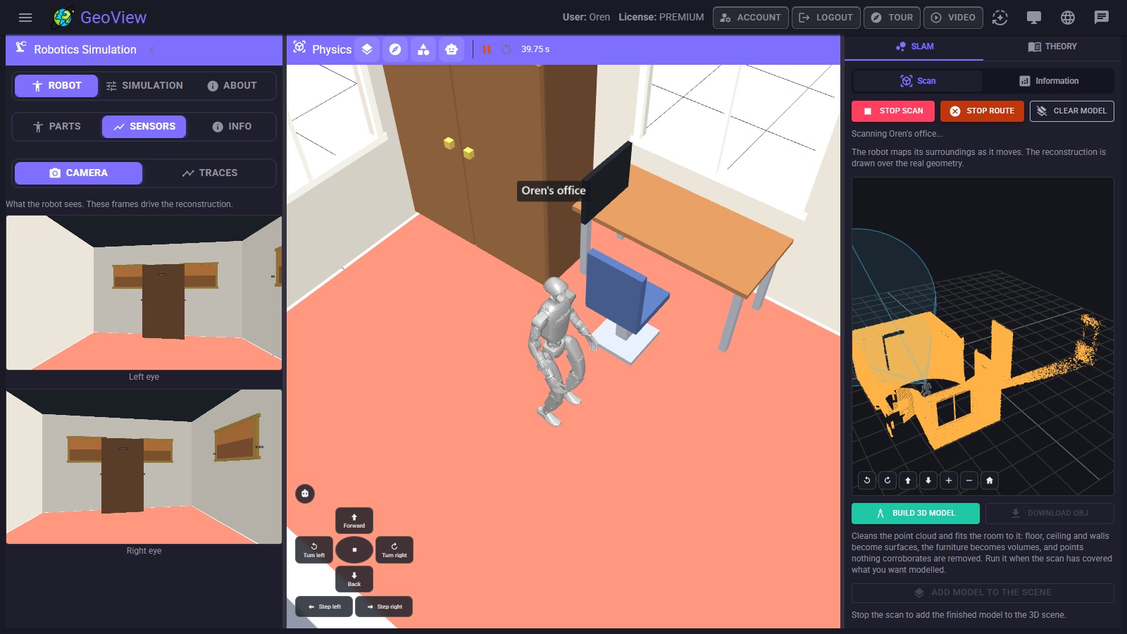
Task: Click the layers icon in Physics toolbar
Action: pos(367,49)
